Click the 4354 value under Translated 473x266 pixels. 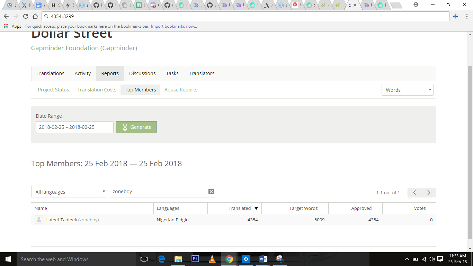(253, 220)
